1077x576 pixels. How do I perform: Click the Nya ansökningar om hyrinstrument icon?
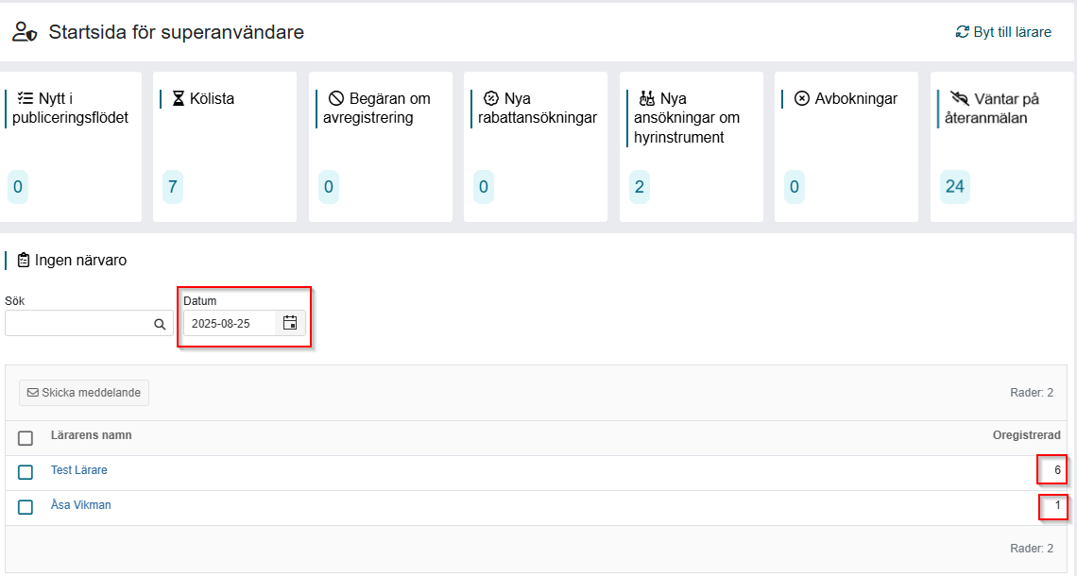[646, 98]
